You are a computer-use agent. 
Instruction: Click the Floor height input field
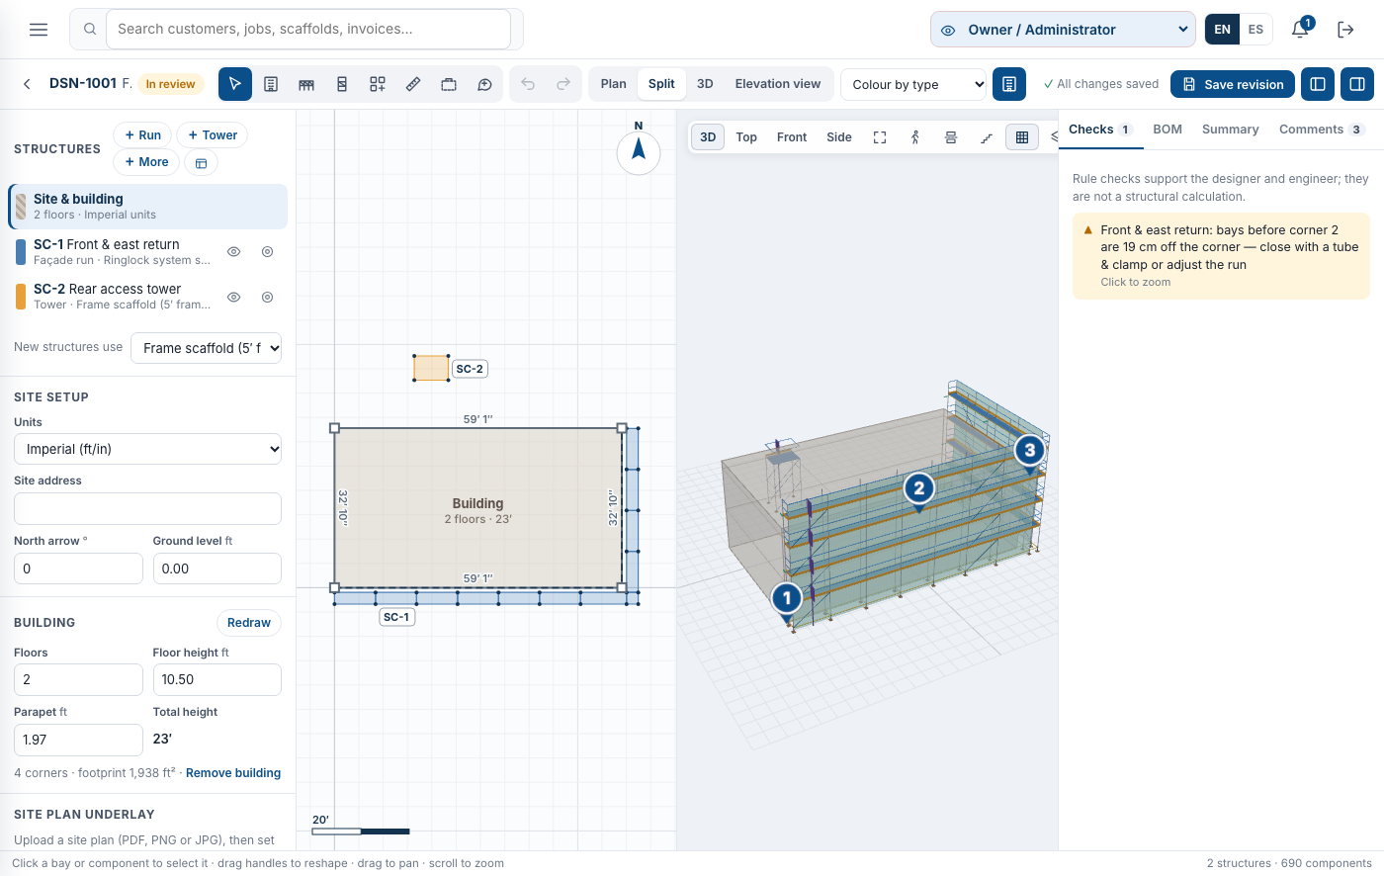(217, 679)
